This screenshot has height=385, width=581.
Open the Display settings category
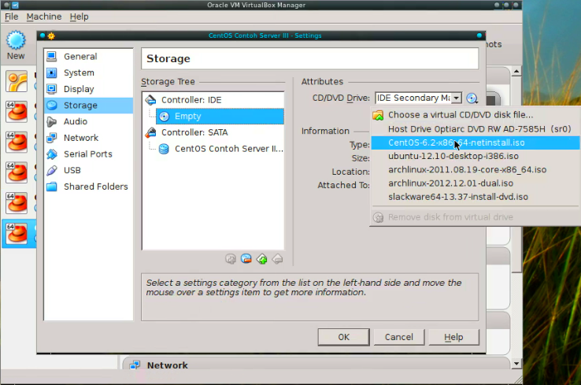pos(88,89)
